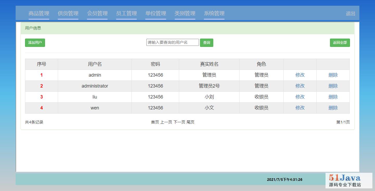375x191 pixels.
Task: Click 修改 for the admin user
Action: (x=300, y=75)
